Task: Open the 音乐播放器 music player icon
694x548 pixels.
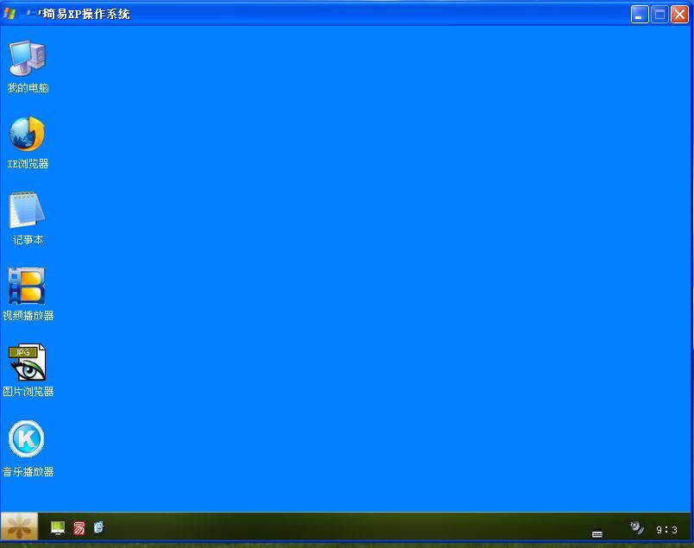Action: coord(27,439)
